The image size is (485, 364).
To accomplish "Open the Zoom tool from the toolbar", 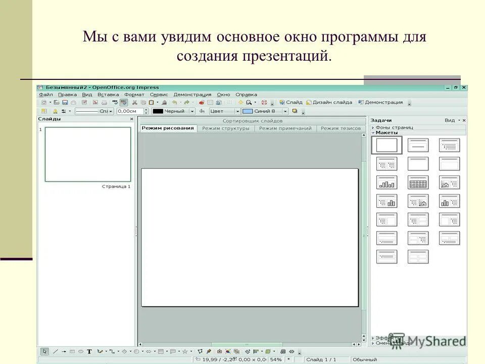I will [249, 102].
